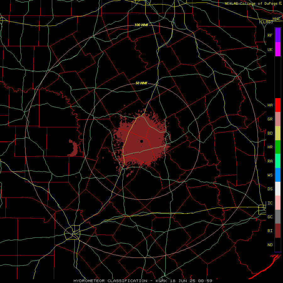Viewport: 283px width, 283px height.
Task: Click the "ND" legend label
Action: [x=270, y=245]
